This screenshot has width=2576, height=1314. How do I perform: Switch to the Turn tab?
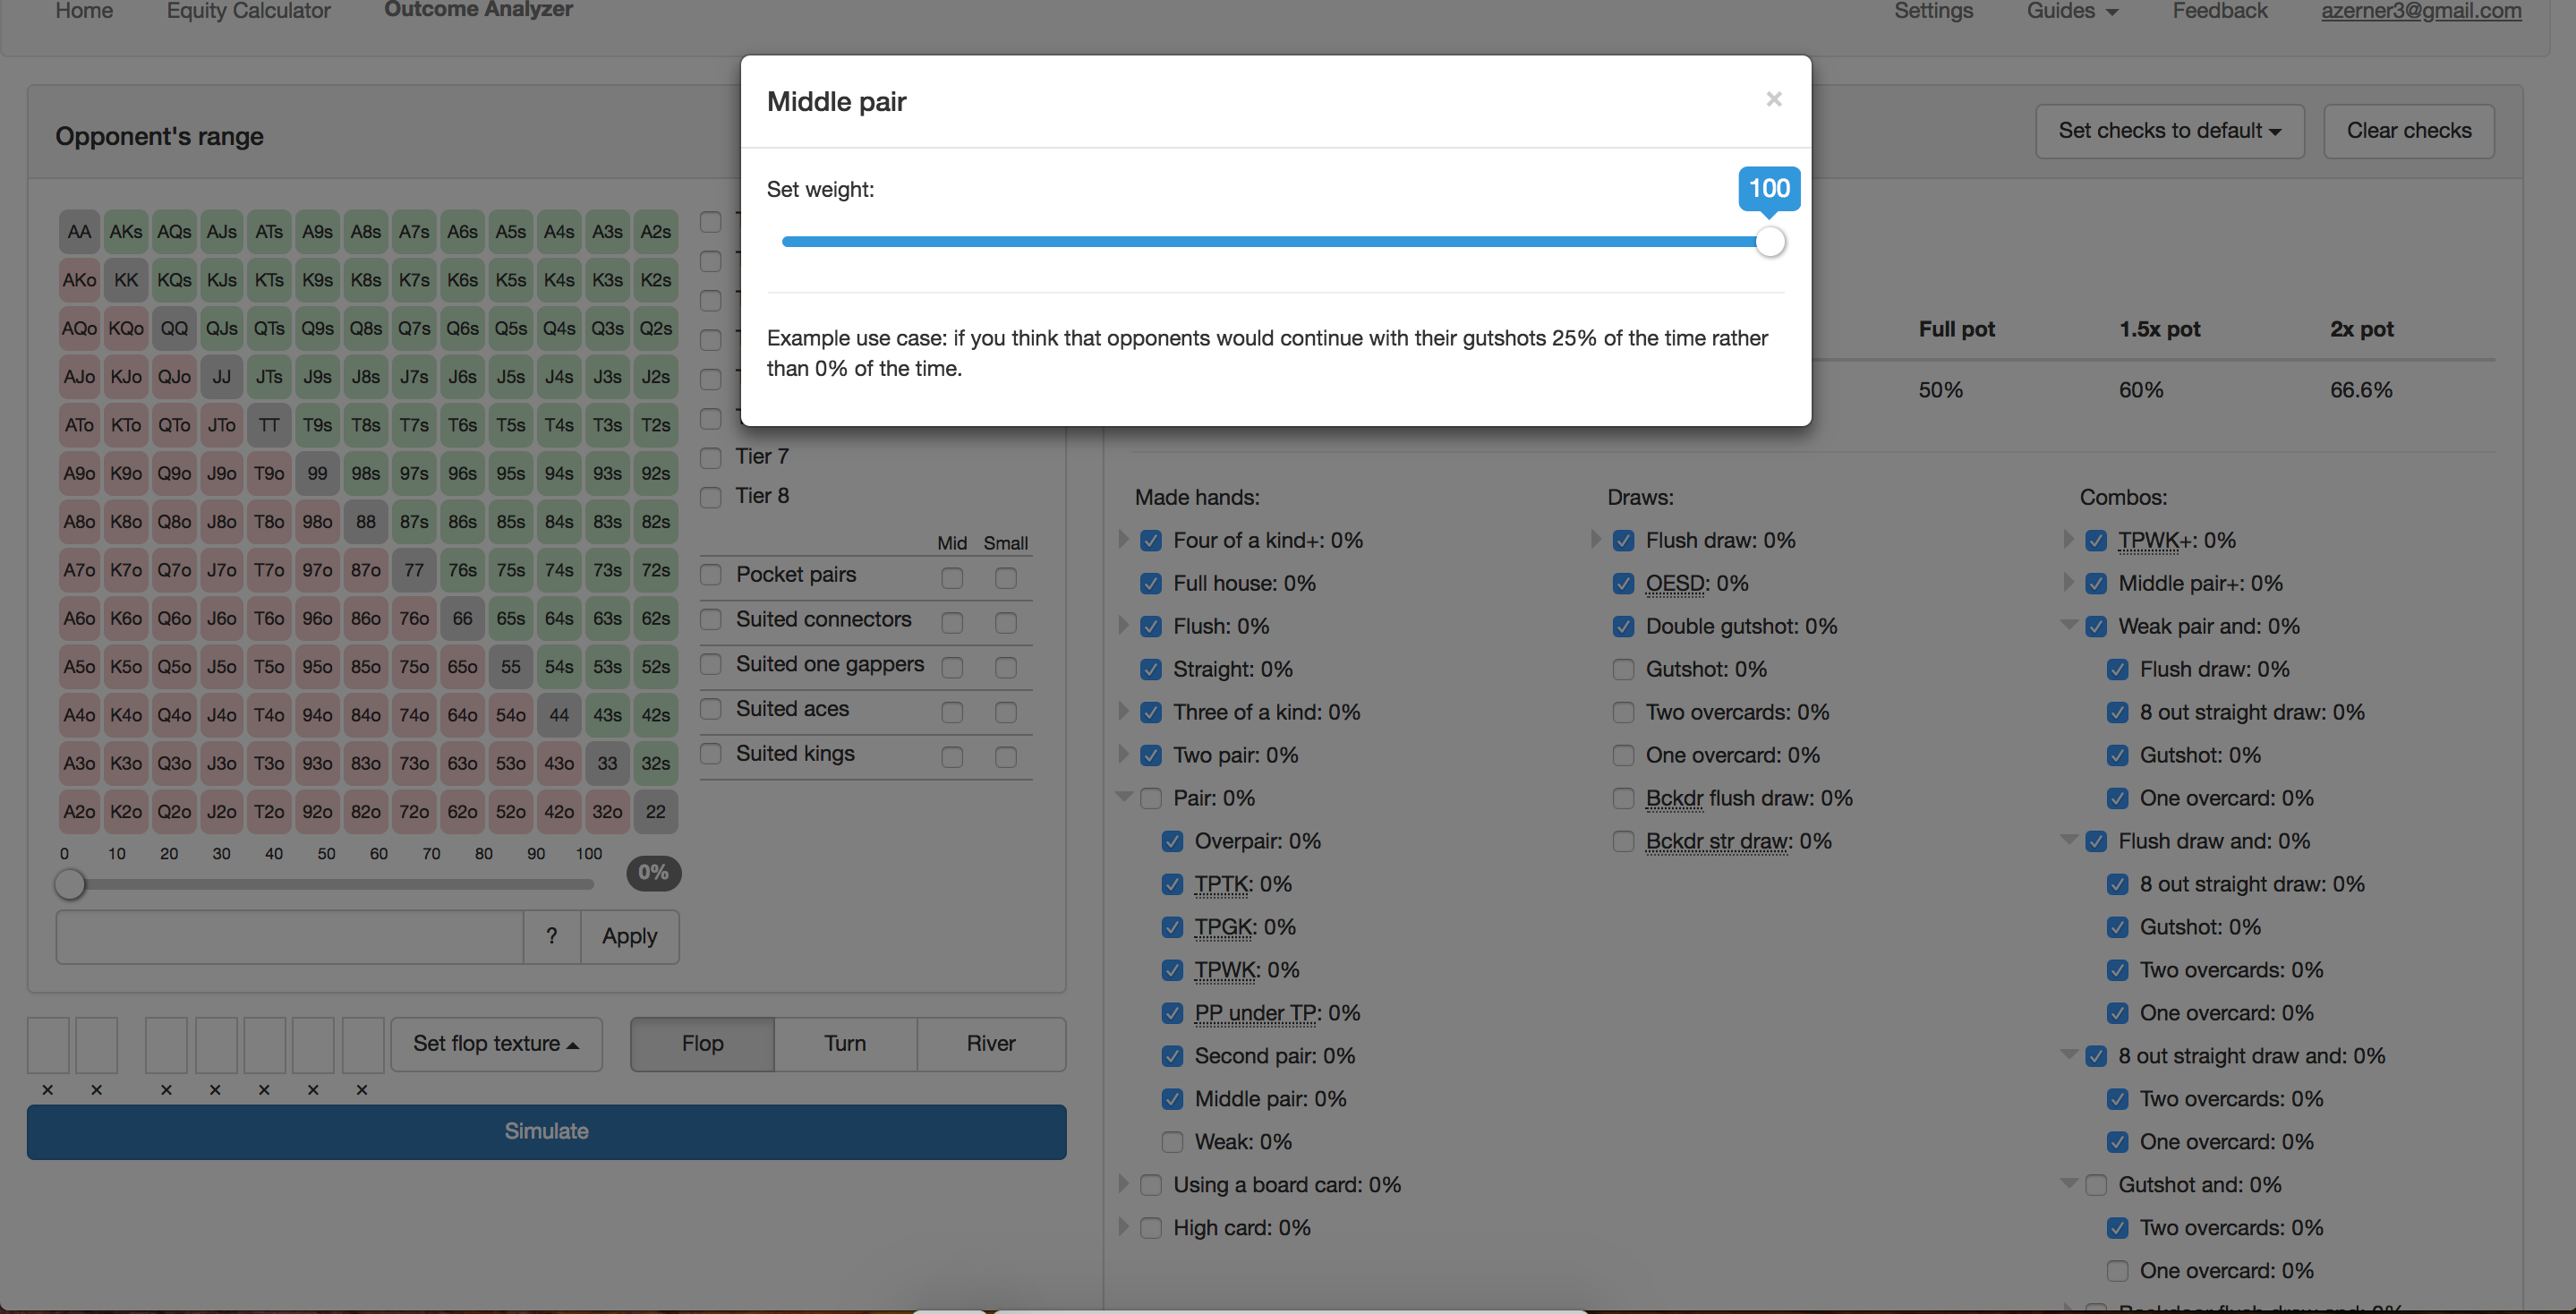(x=845, y=1044)
